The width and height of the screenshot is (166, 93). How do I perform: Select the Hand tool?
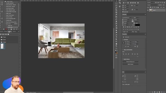[x=116, y=44]
